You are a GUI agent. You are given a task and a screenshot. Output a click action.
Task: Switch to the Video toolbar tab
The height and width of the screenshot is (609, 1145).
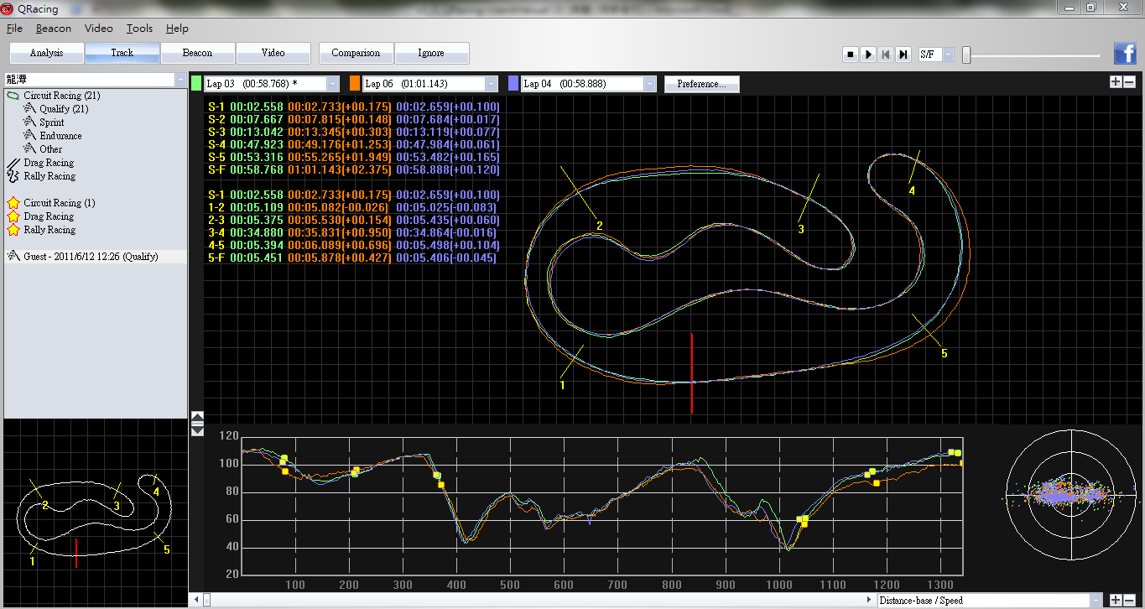[273, 53]
